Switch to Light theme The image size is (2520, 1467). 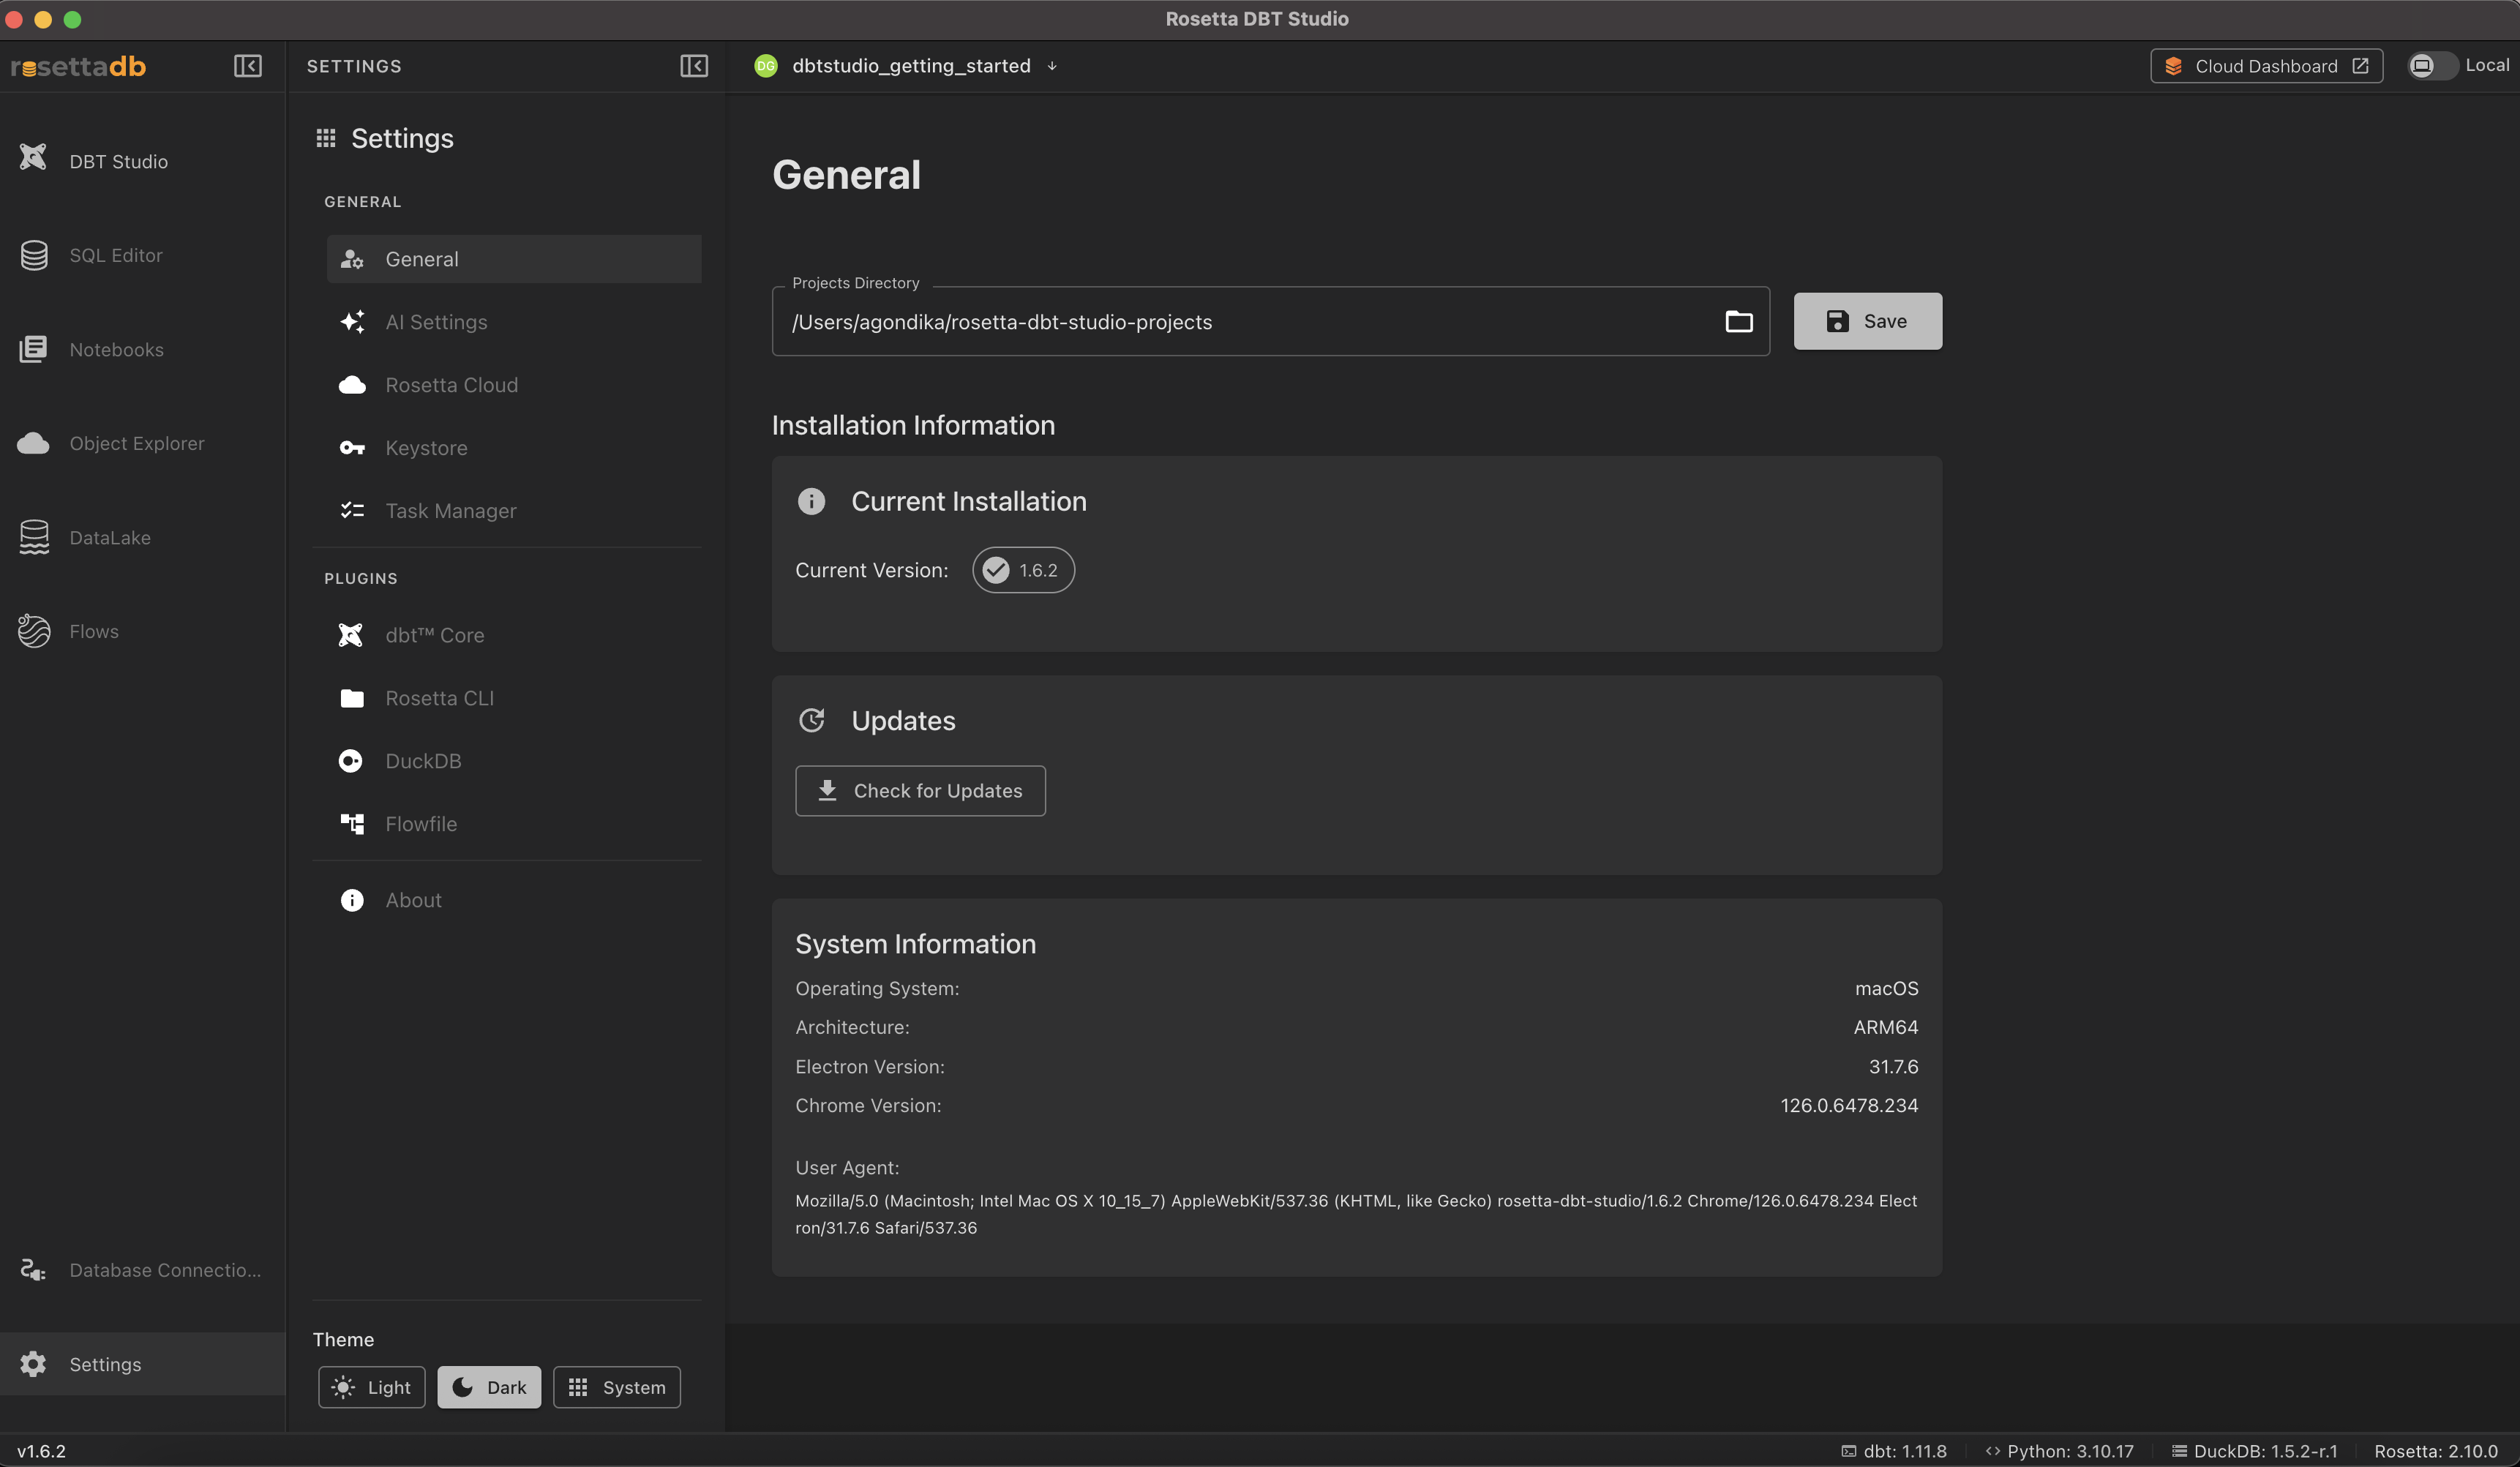[x=372, y=1387]
